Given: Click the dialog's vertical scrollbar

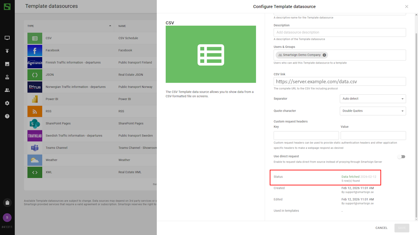Looking at the screenshot, I should [x=416, y=124].
